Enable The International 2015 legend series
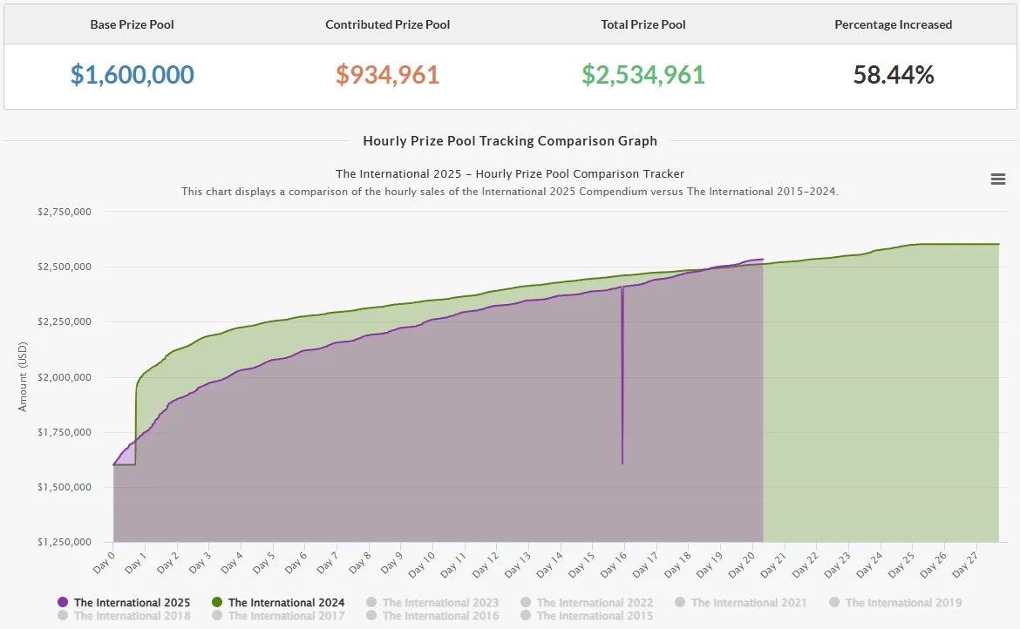Screen dimensions: 1020x629 (587, 616)
